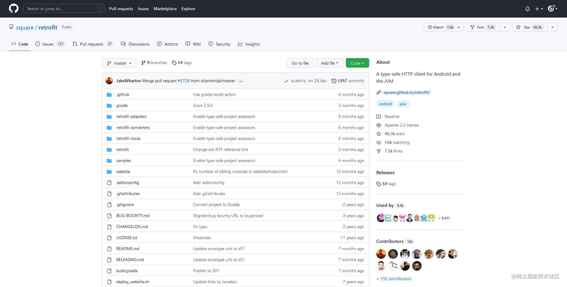Open commit hash 6cd6f7d

pyautogui.click(x=298, y=81)
